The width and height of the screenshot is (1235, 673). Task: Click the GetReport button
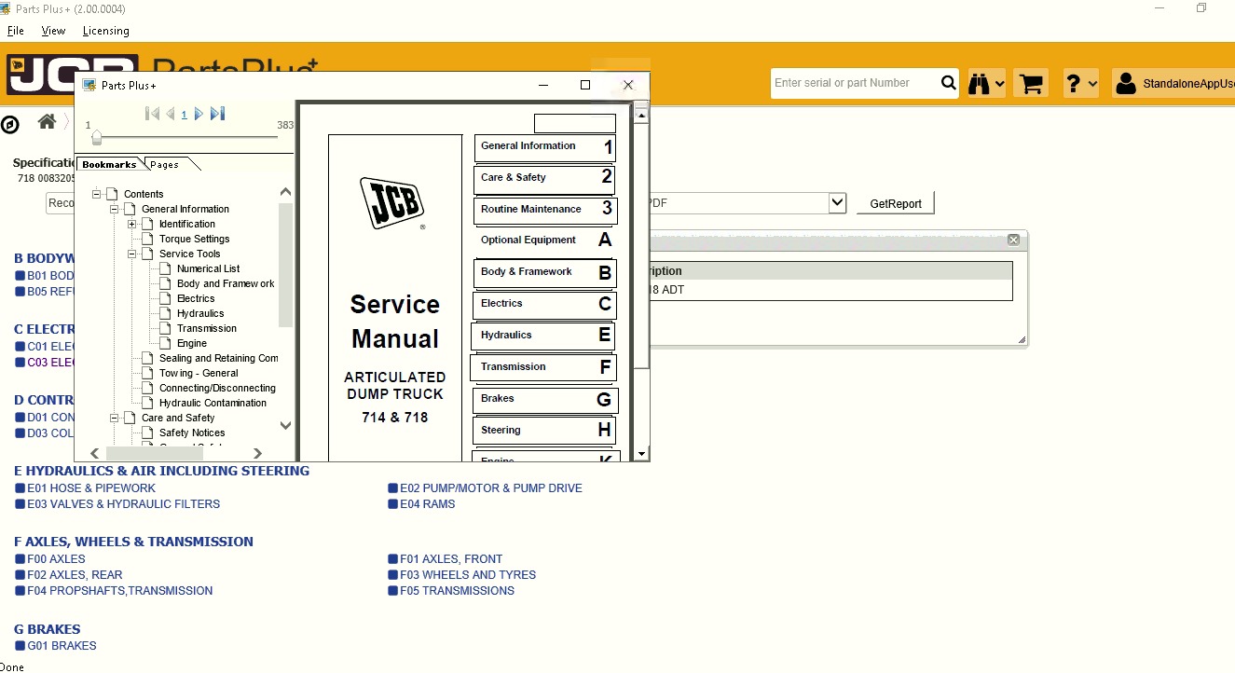point(894,202)
